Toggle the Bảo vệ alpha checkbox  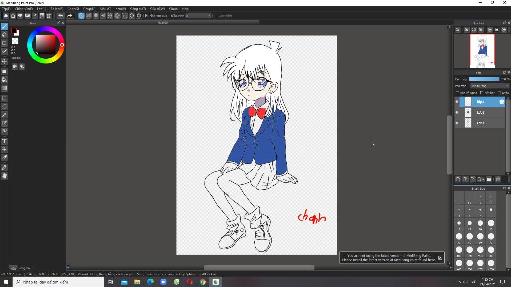click(457, 93)
